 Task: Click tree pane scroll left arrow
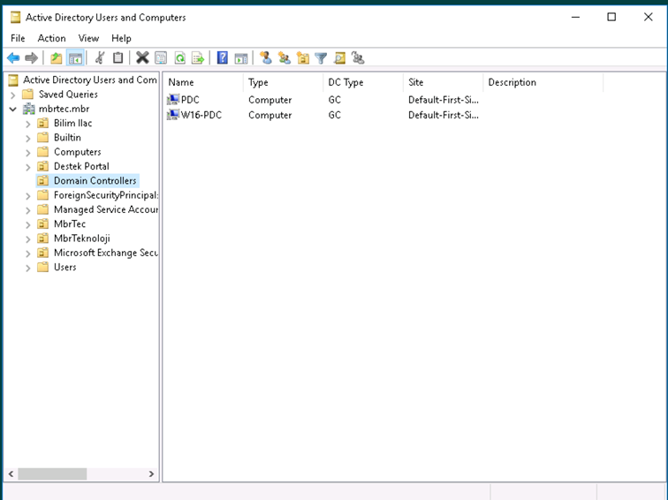[x=11, y=474]
